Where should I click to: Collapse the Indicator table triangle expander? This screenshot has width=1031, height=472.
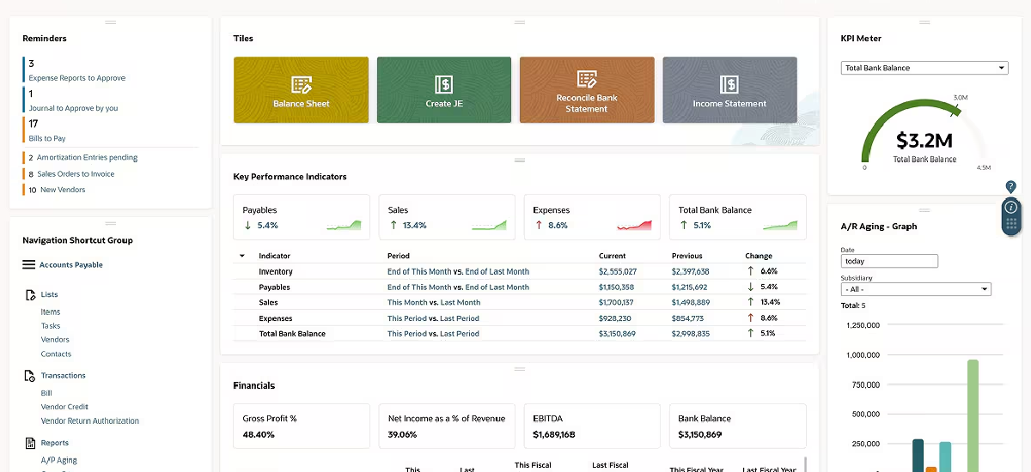pos(241,256)
